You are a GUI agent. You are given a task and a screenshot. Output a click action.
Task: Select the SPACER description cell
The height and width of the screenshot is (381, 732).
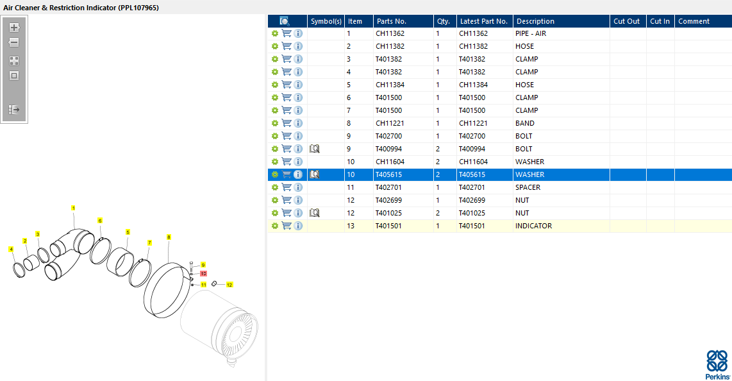[x=561, y=187]
